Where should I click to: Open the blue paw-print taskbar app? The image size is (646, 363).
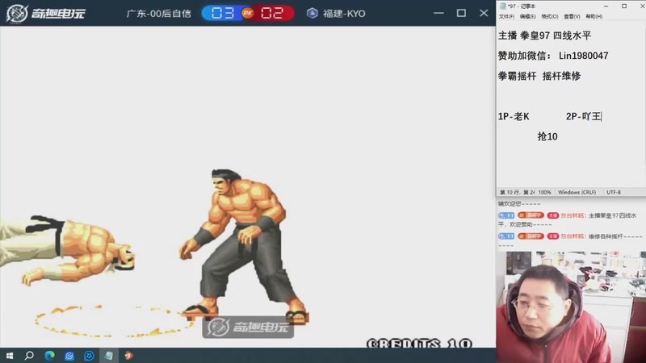(x=89, y=356)
